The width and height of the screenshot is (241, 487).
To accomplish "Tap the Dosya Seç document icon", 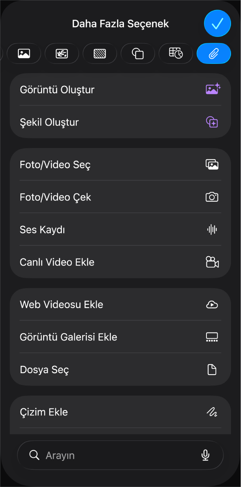I will click(212, 370).
